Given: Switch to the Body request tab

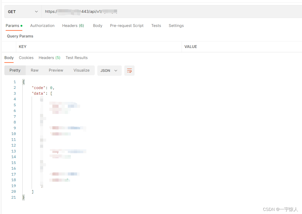Looking at the screenshot, I should click(98, 26).
